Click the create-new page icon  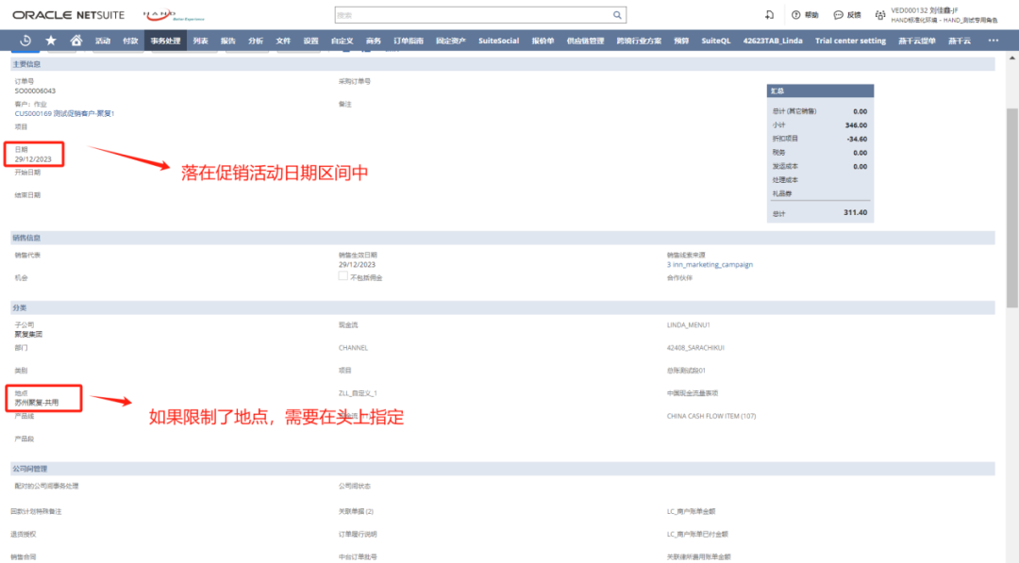coord(770,15)
